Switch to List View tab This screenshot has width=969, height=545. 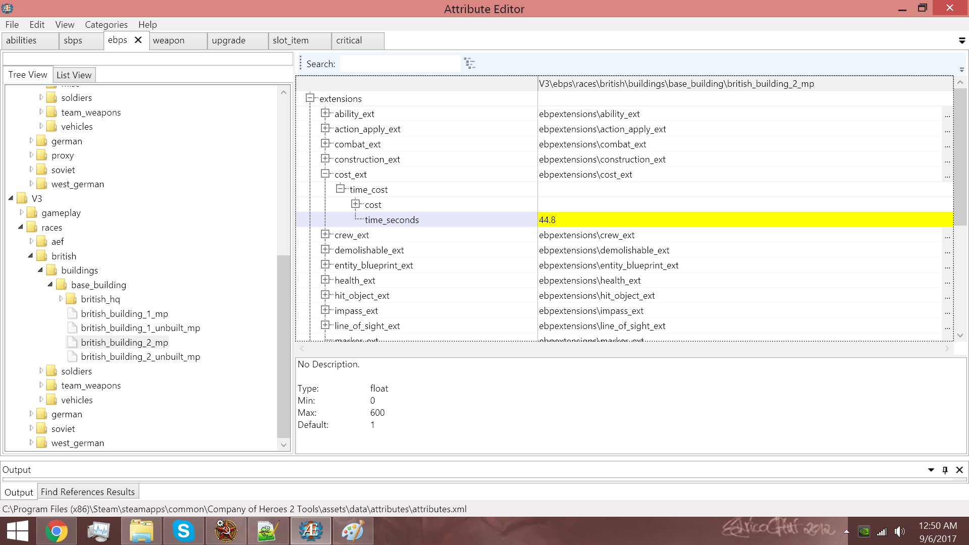tap(74, 75)
